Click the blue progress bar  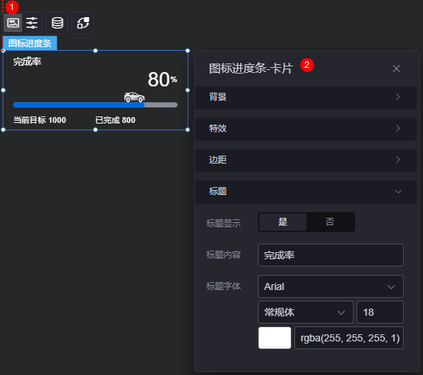tap(79, 105)
